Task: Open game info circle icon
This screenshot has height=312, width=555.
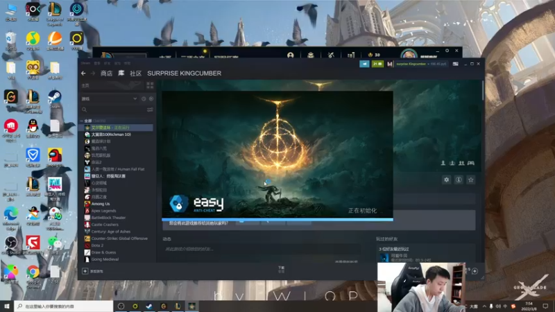Action: tap(459, 180)
